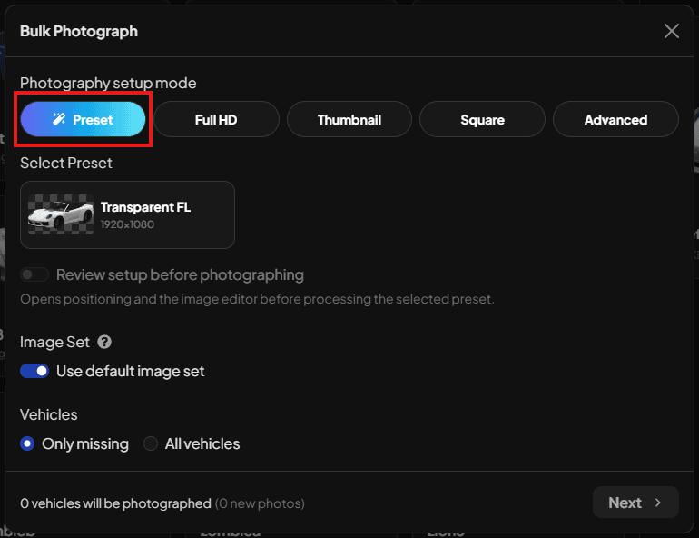This screenshot has height=538, width=699.
Task: Open the Image Set help question mark
Action: coord(104,343)
